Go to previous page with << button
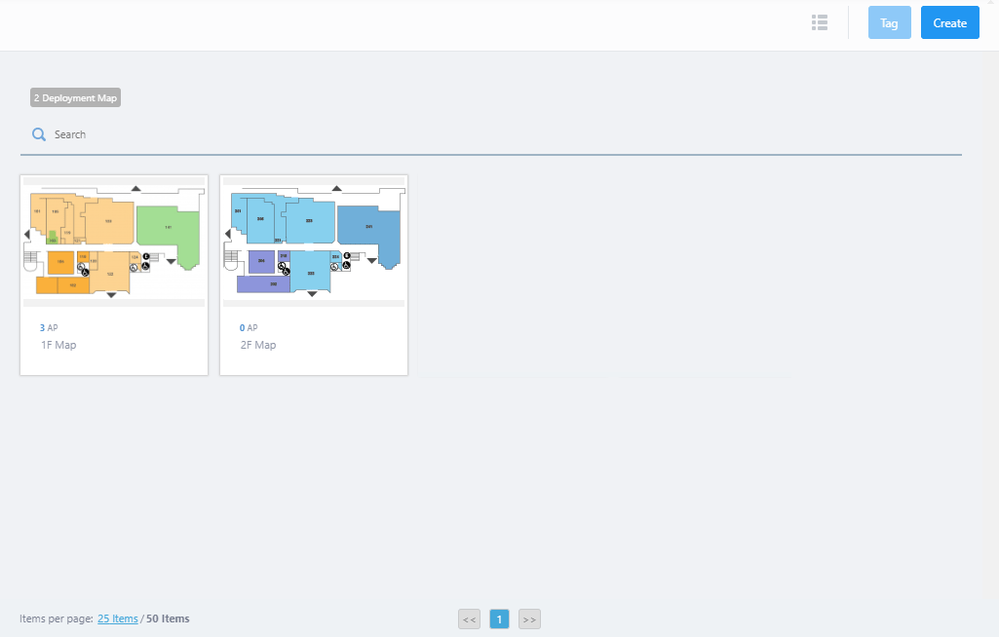Image resolution: width=999 pixels, height=637 pixels. [469, 619]
